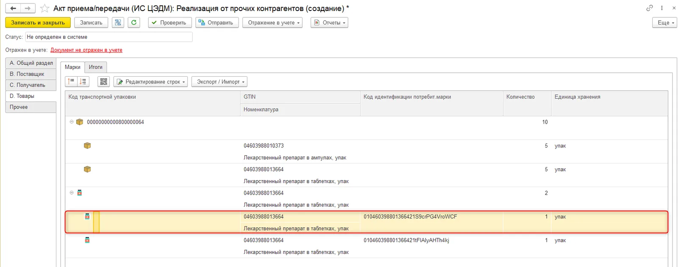
Task: Switch to the Итоги tab
Action: click(x=96, y=67)
